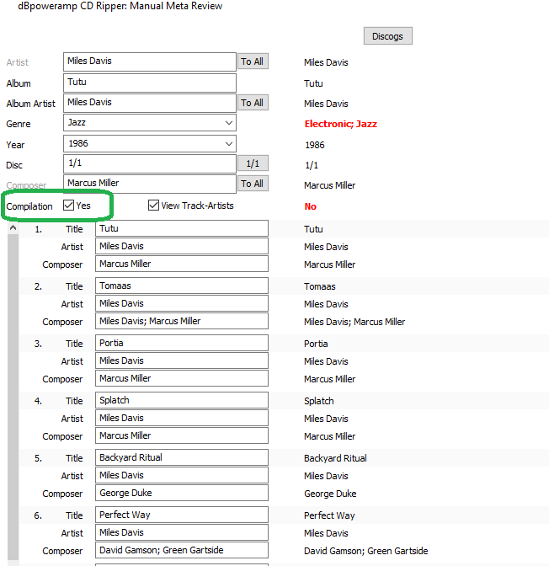Screen dimensions: 549x566
Task: Toggle the Compilation Yes checkbox
Action: pos(69,206)
